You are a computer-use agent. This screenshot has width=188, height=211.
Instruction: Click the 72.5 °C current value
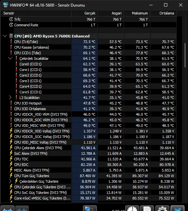click(x=89, y=42)
